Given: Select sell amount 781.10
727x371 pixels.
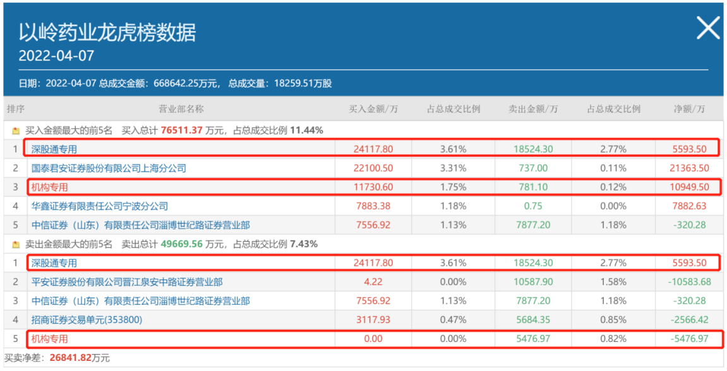Looking at the screenshot, I should tap(532, 187).
